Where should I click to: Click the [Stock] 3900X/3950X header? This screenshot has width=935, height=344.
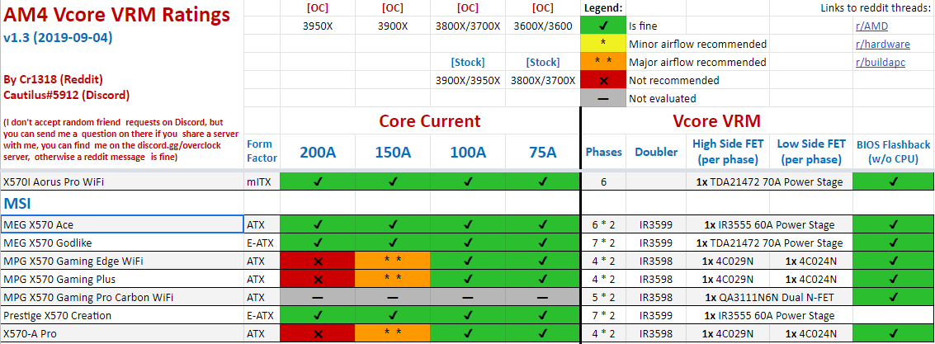(x=467, y=80)
